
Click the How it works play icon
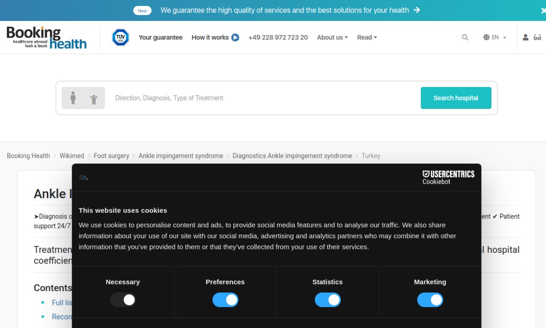[x=235, y=38]
